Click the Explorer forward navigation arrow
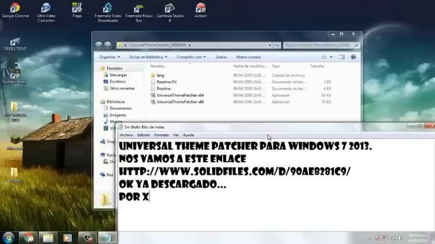The image size is (435, 244). point(107,45)
